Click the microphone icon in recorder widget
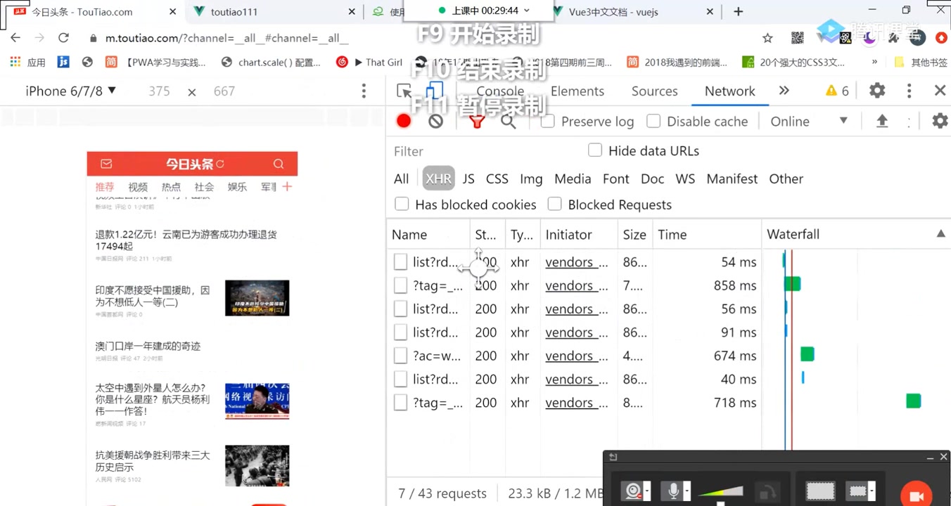The image size is (951, 506). [x=673, y=491]
